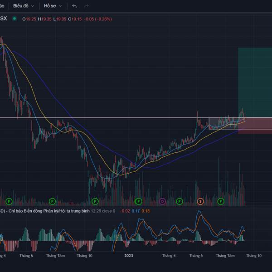The height and width of the screenshot is (272, 272).
Task: Click the MACD histogram value -0.02
Action: tap(125, 211)
